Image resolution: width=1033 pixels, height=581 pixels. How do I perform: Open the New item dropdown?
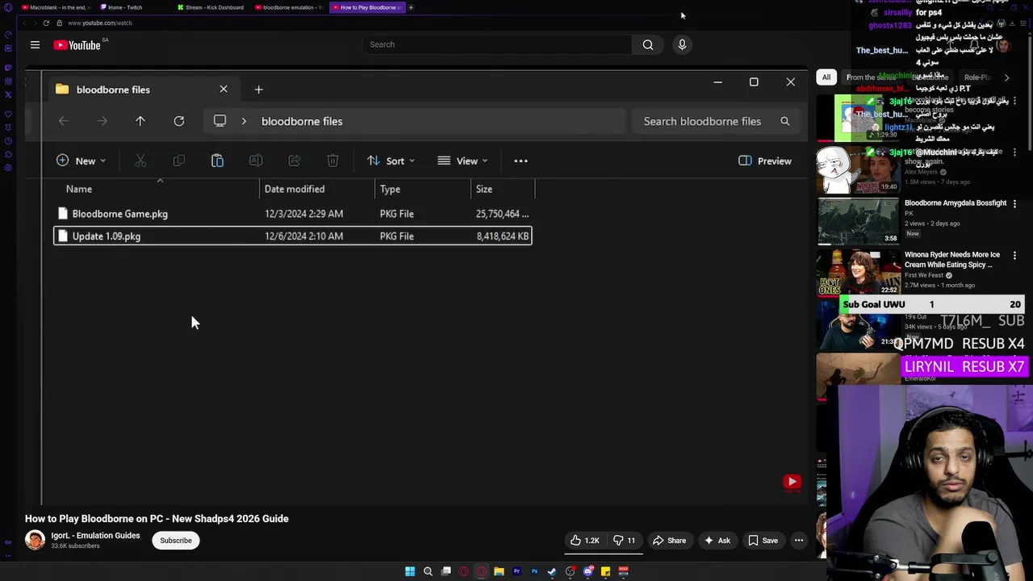coord(81,161)
